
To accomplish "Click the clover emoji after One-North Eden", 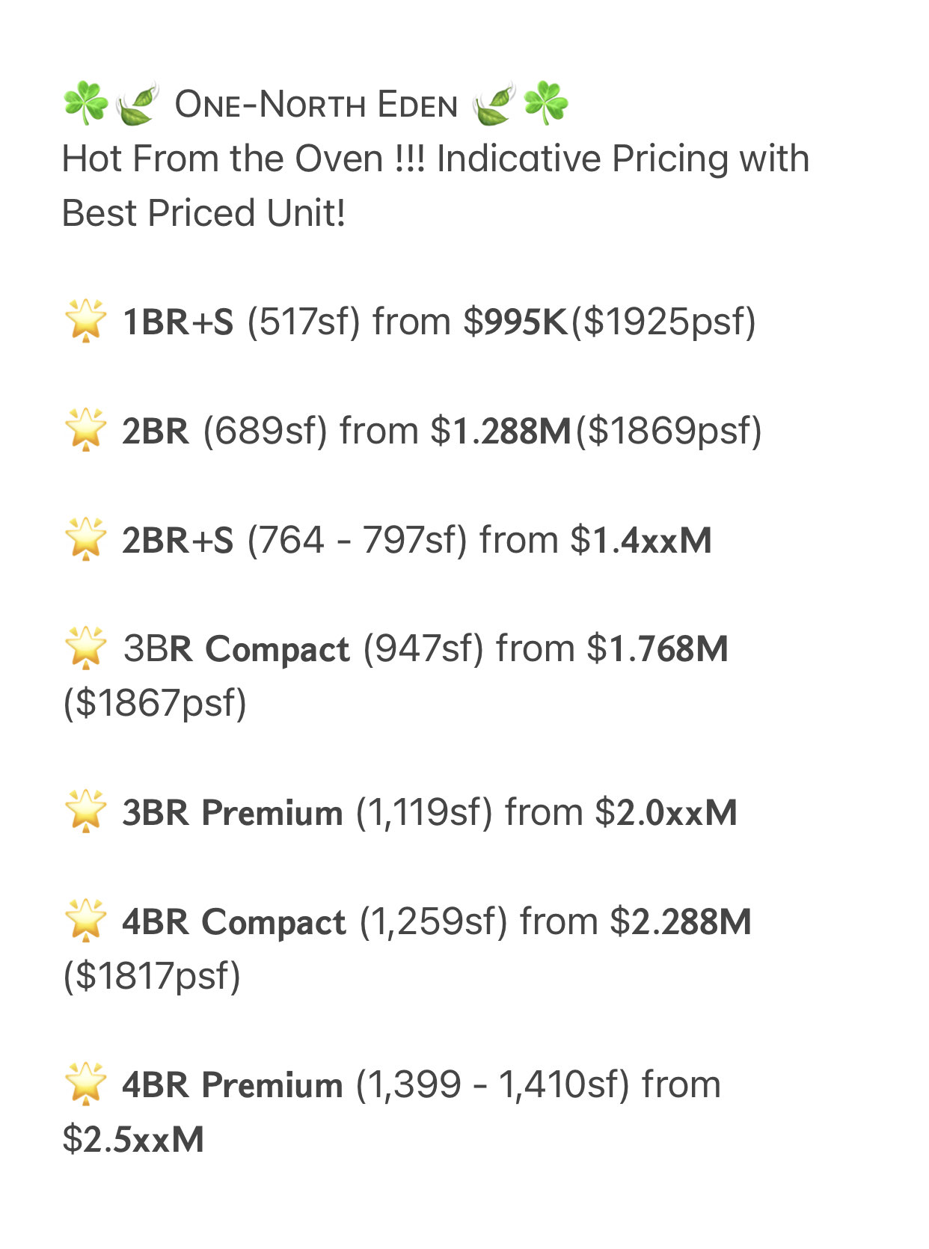I will coord(545,103).
